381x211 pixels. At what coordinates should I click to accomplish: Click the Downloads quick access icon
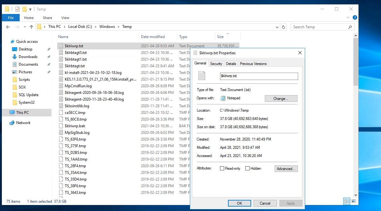pos(15,57)
